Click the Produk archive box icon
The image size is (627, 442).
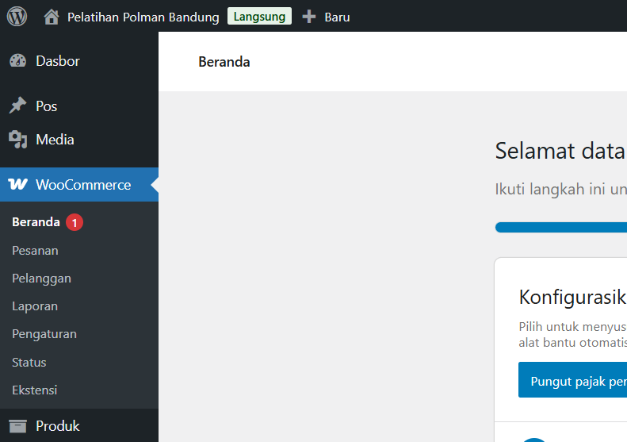click(17, 426)
